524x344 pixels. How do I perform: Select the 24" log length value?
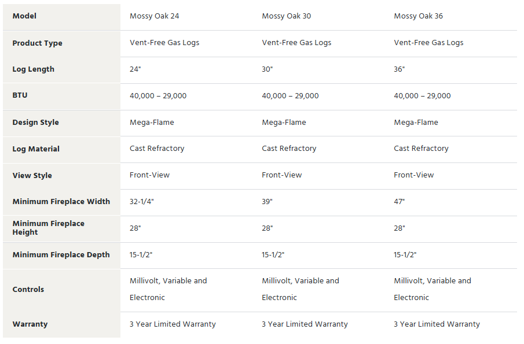point(135,69)
